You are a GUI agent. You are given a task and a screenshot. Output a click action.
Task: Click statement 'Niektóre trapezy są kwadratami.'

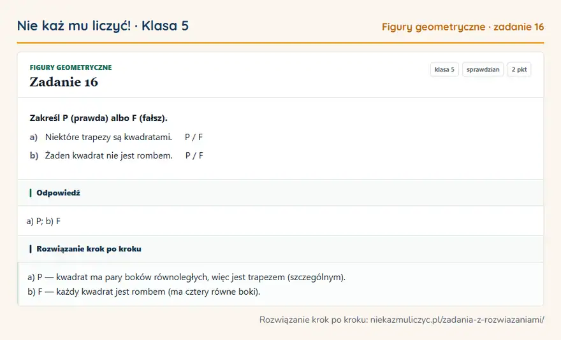pos(108,137)
